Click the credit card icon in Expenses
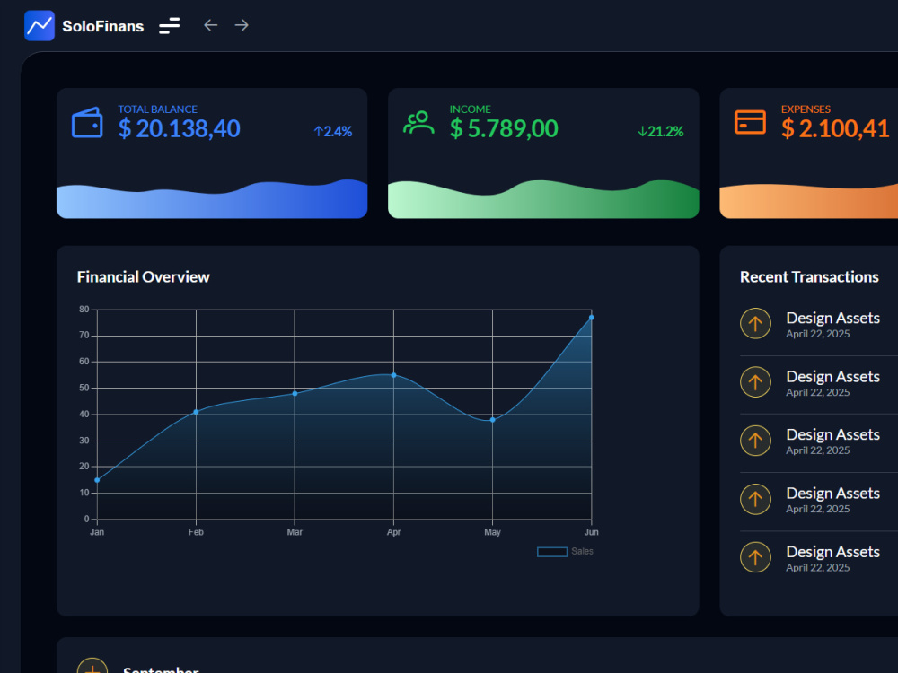The height and width of the screenshot is (673, 898). click(750, 122)
